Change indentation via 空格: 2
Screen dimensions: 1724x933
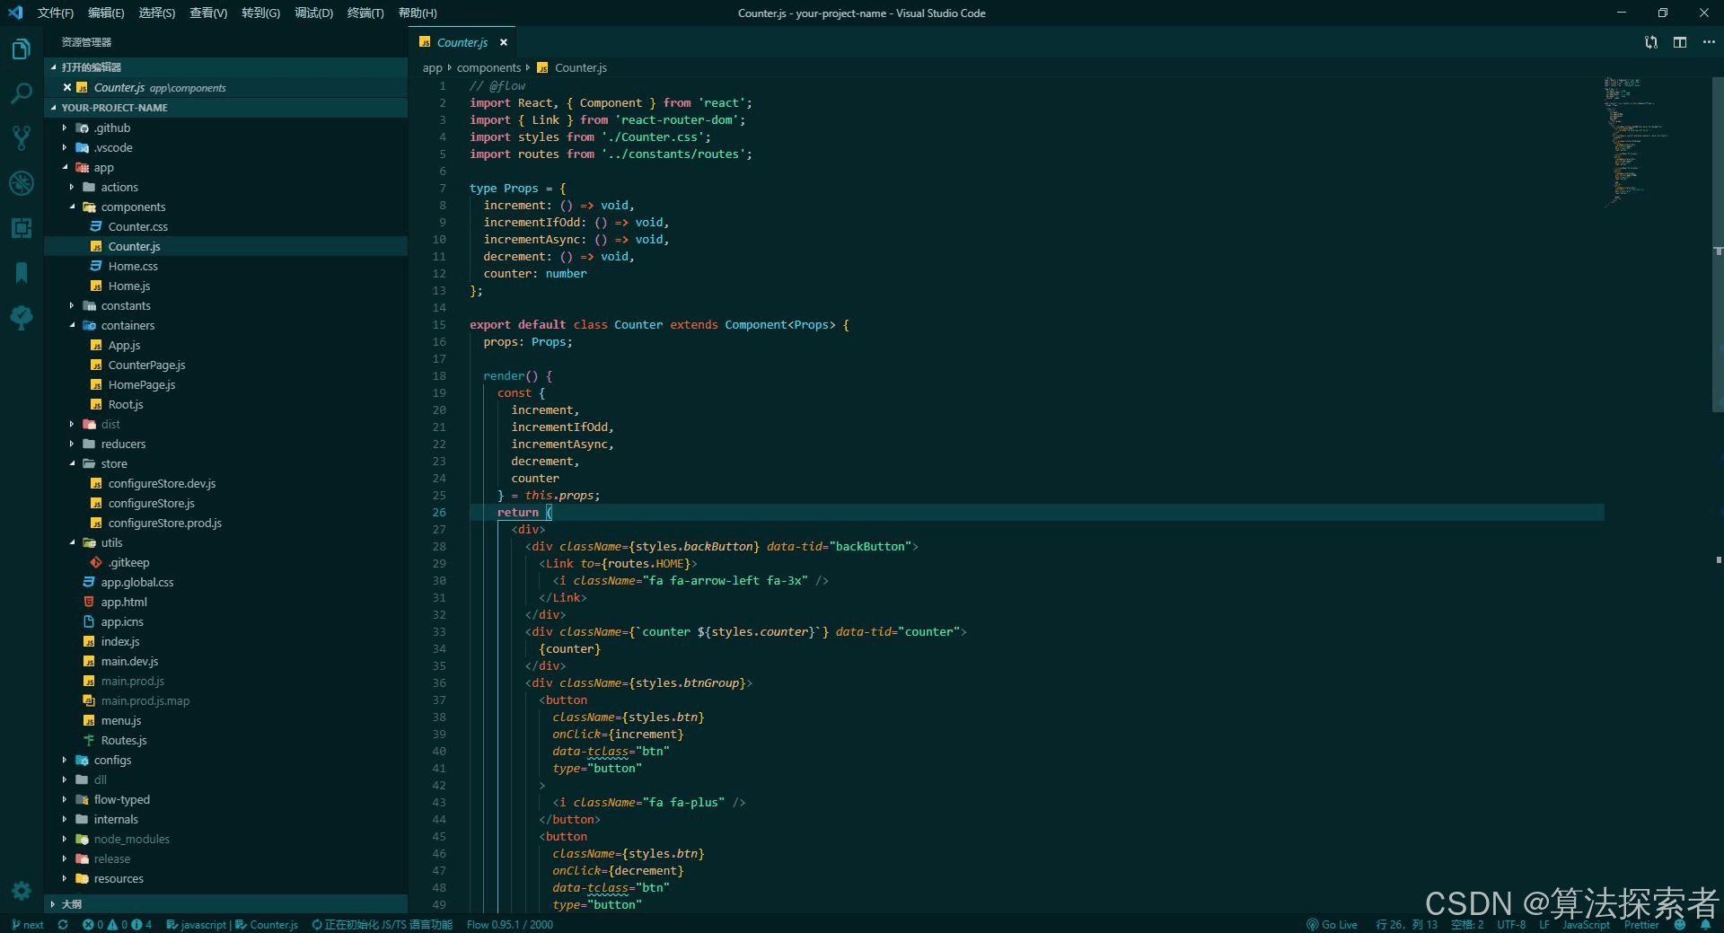click(x=1467, y=924)
